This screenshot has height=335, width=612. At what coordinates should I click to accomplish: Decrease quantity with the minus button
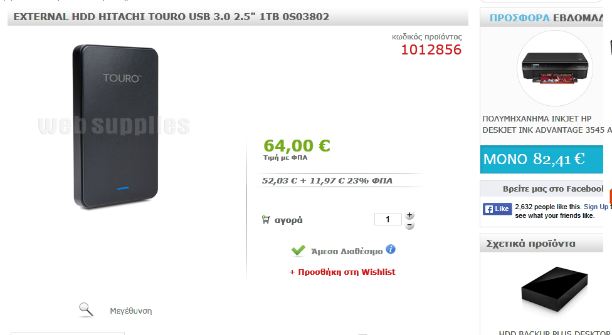[409, 225]
